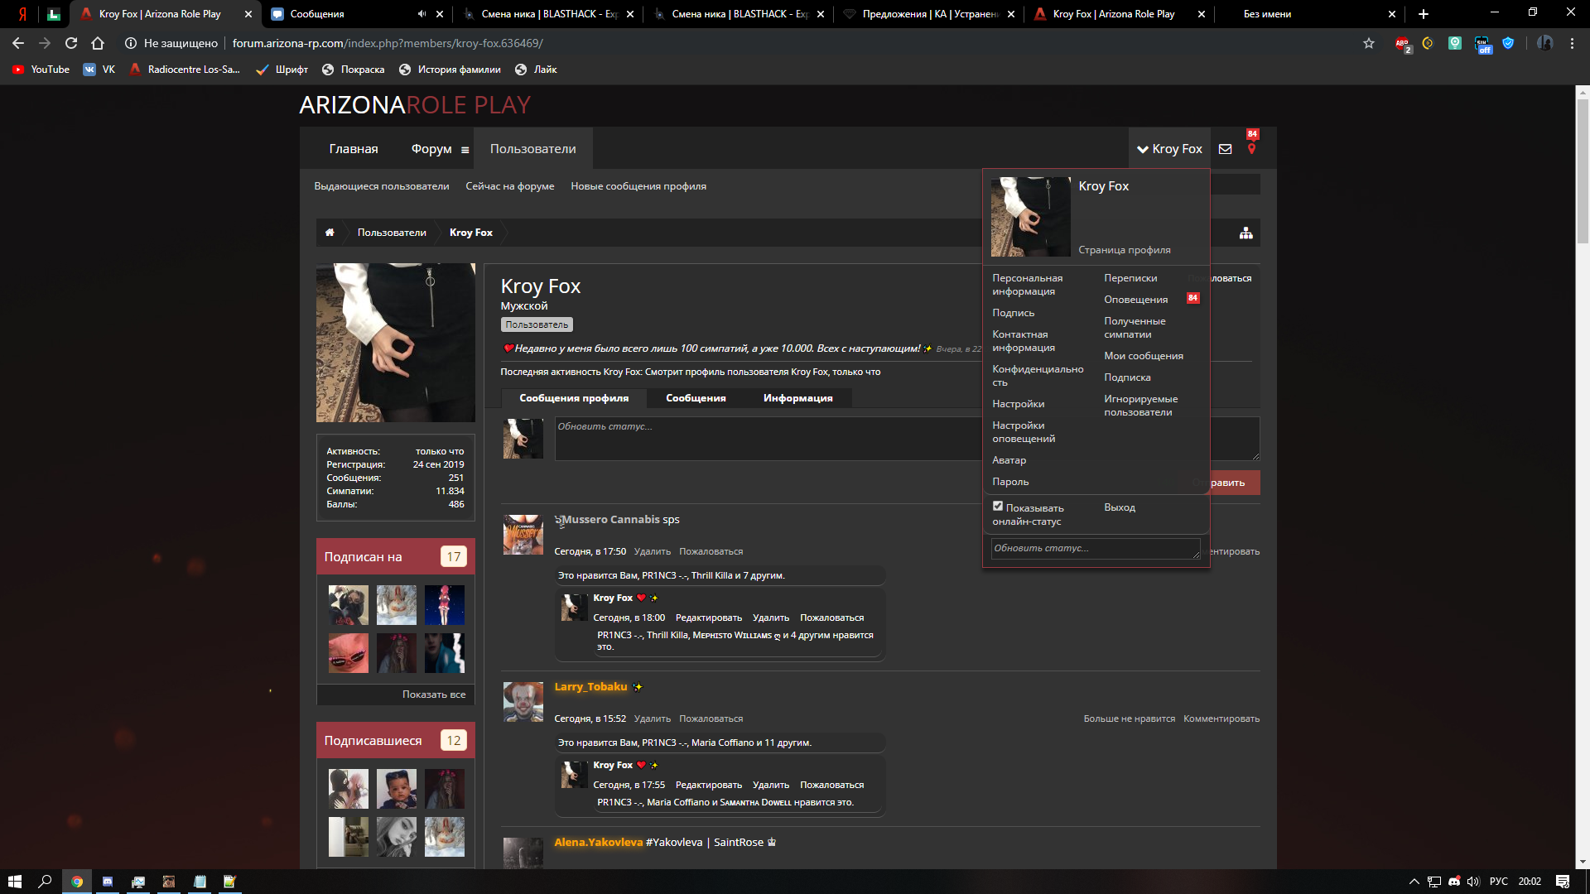
Task: Click Сейчас на форуме link
Action: pos(509,186)
